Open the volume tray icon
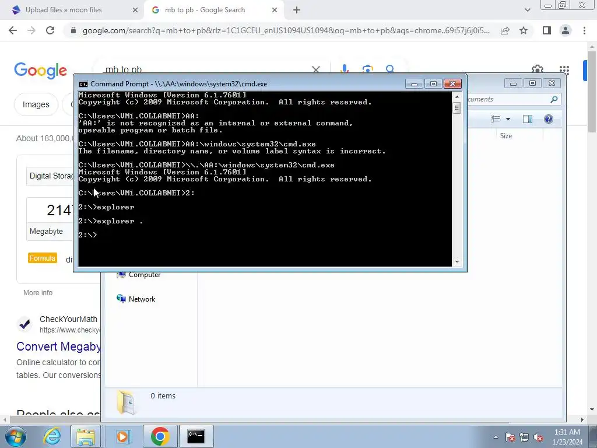Viewport: 597px width, 448px height. 538,437
